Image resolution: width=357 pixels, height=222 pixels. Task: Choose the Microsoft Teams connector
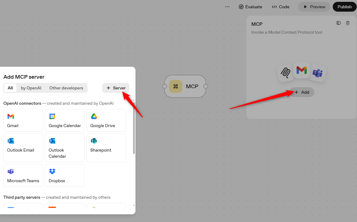23,175
